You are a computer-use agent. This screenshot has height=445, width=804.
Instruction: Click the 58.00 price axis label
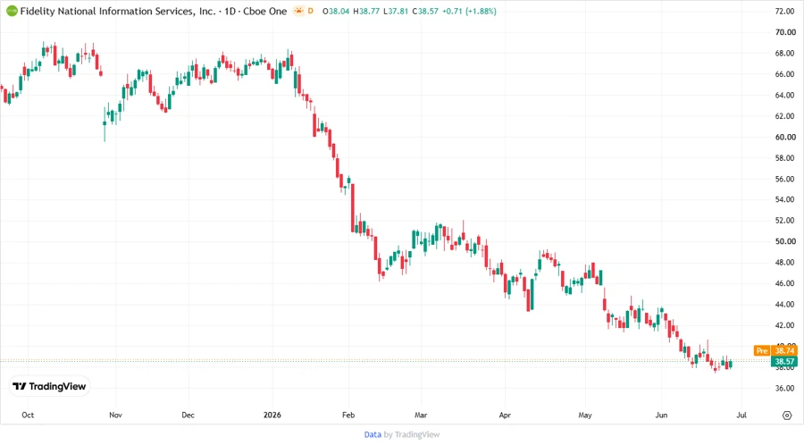point(785,158)
